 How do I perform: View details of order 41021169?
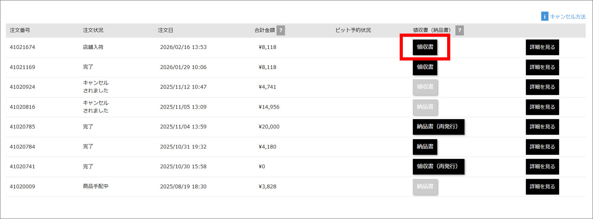(542, 67)
